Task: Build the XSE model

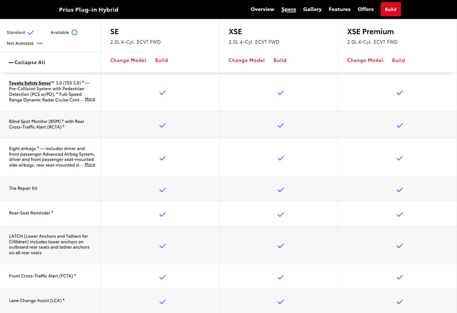Action: [x=280, y=60]
